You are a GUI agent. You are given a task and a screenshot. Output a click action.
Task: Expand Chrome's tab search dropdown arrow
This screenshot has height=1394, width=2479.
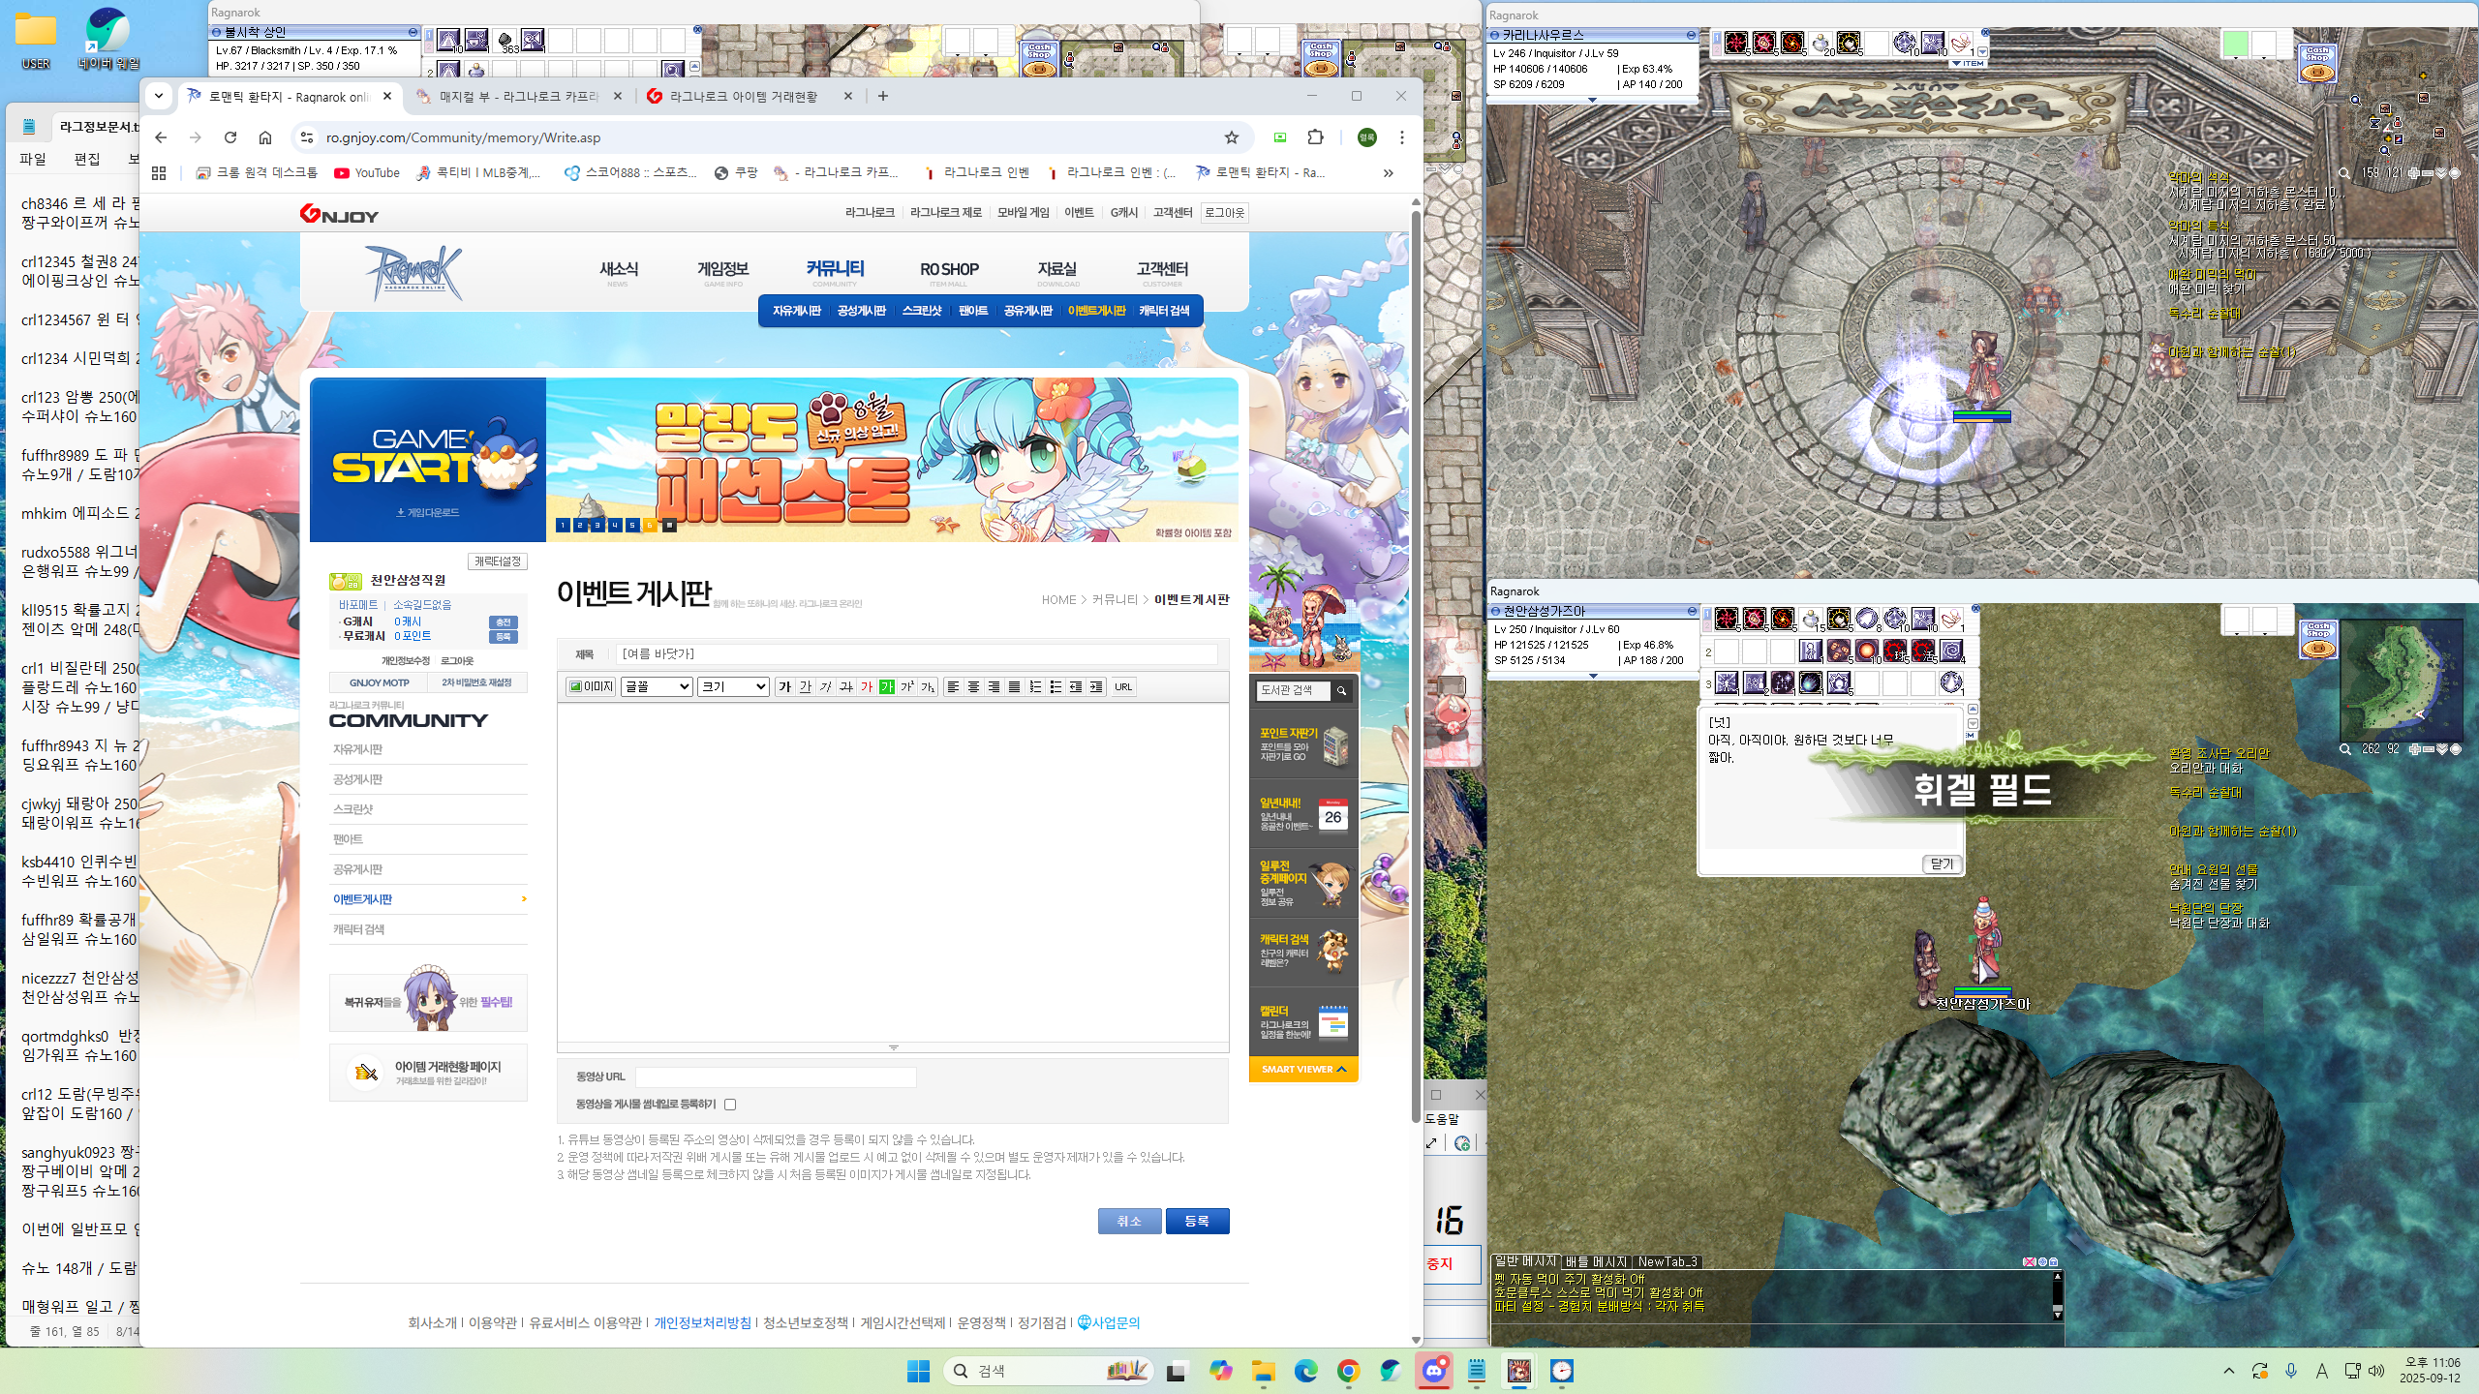pyautogui.click(x=159, y=96)
